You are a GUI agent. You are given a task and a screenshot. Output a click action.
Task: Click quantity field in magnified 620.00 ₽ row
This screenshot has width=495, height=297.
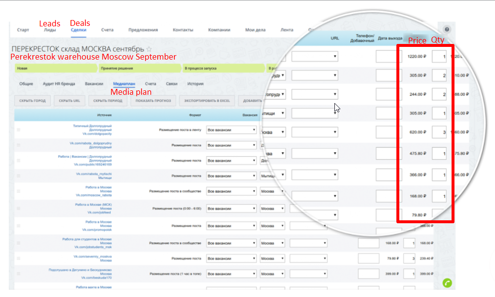(x=439, y=132)
